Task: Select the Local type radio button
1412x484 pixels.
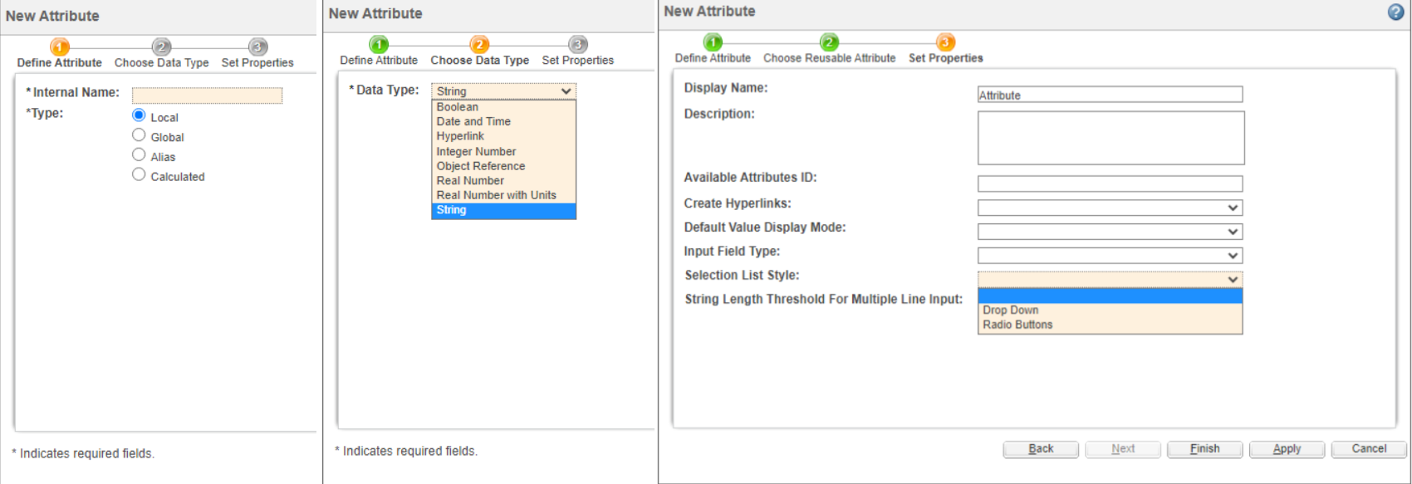Action: point(139,115)
